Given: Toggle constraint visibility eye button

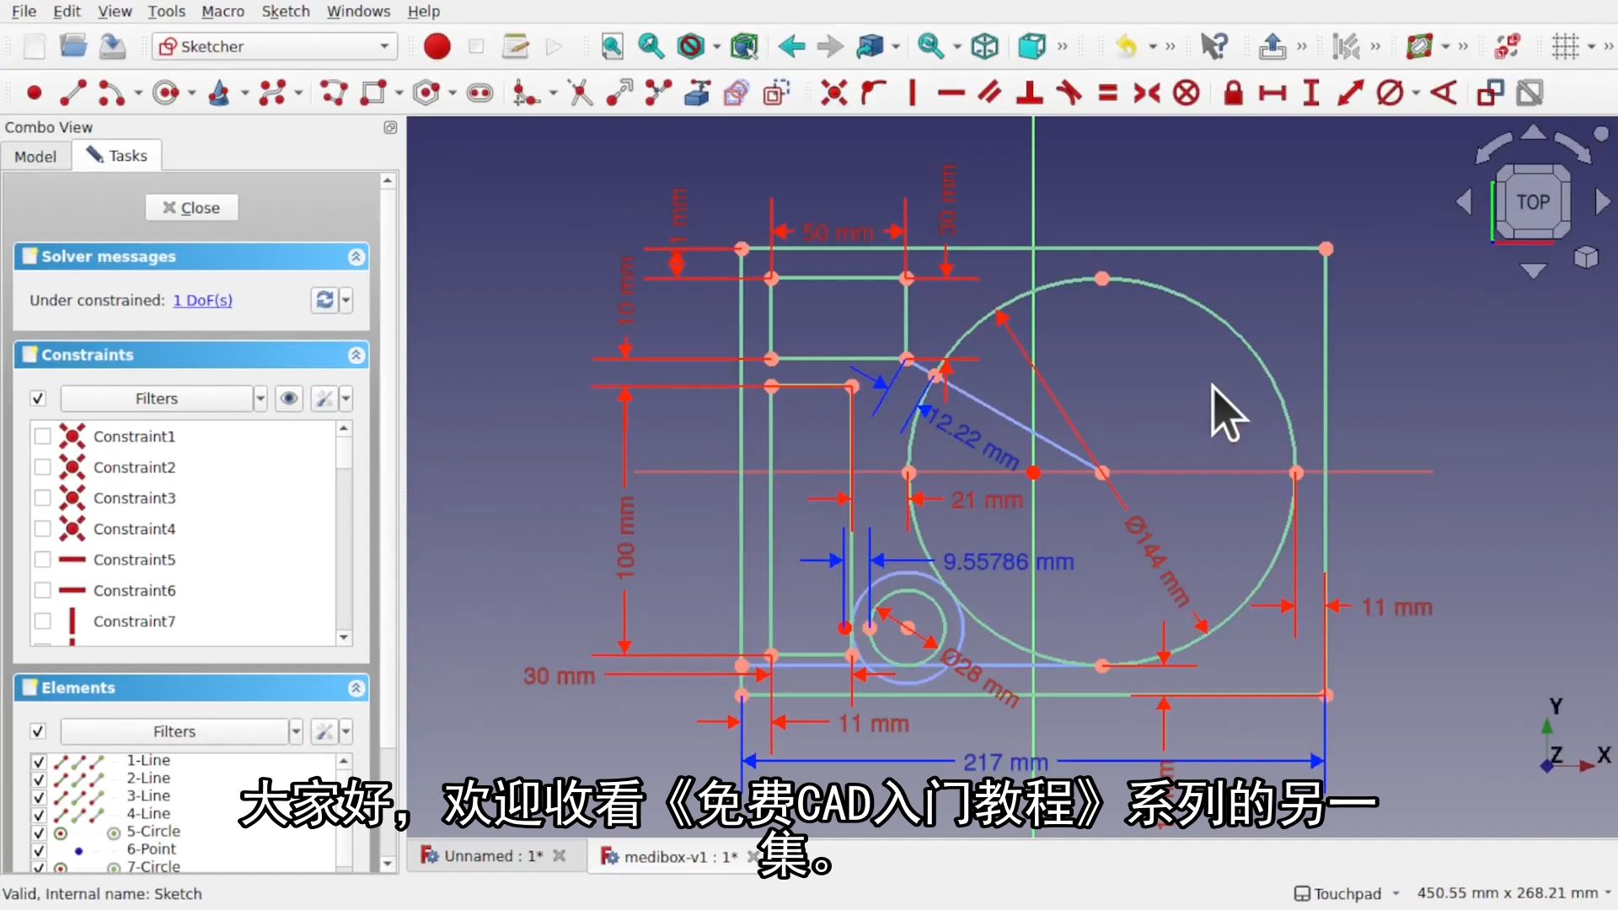Looking at the screenshot, I should (x=289, y=399).
